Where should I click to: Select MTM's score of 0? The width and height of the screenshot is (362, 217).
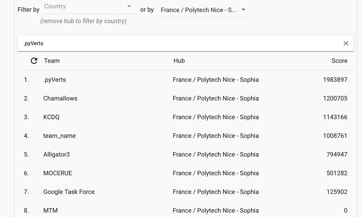tap(346, 211)
